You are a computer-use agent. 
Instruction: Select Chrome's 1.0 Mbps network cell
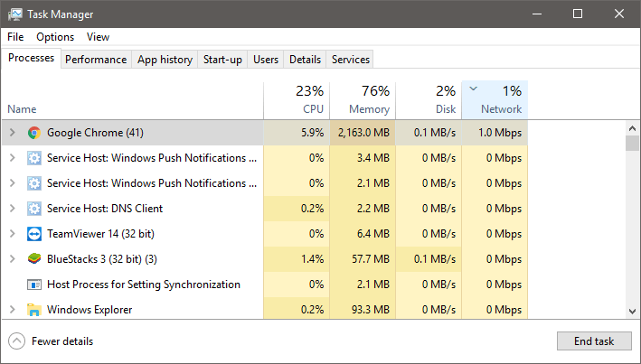coord(495,133)
